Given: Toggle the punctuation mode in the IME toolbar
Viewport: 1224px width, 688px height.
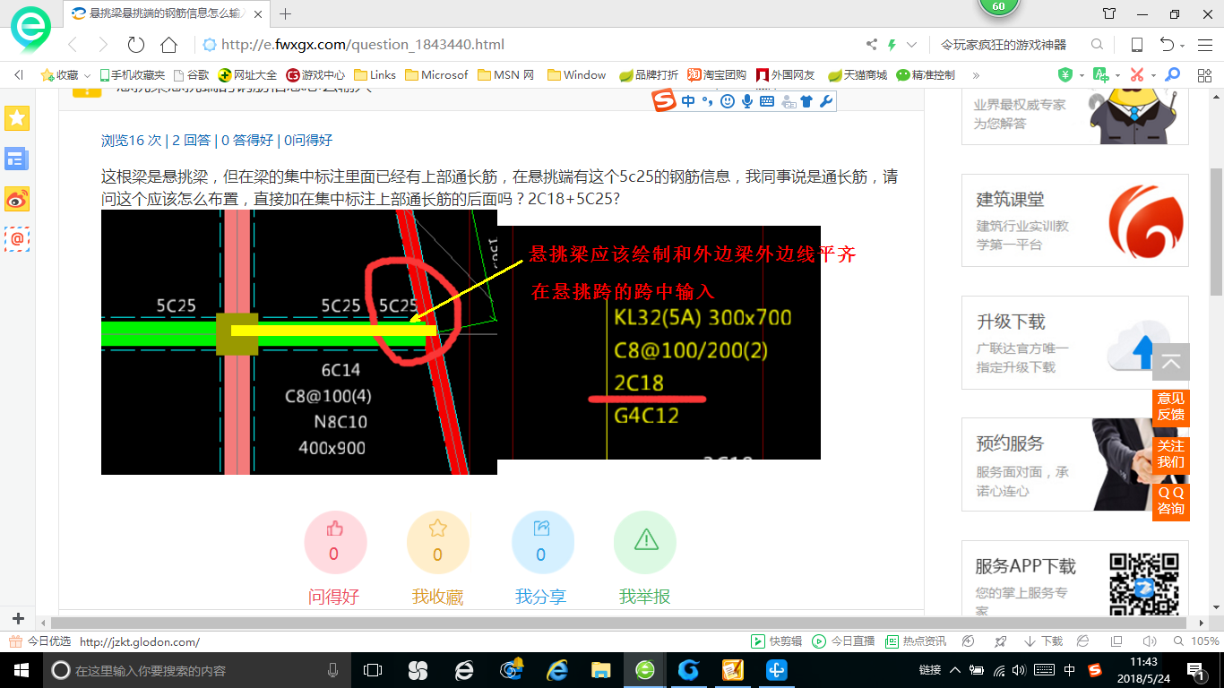Looking at the screenshot, I should point(707,101).
